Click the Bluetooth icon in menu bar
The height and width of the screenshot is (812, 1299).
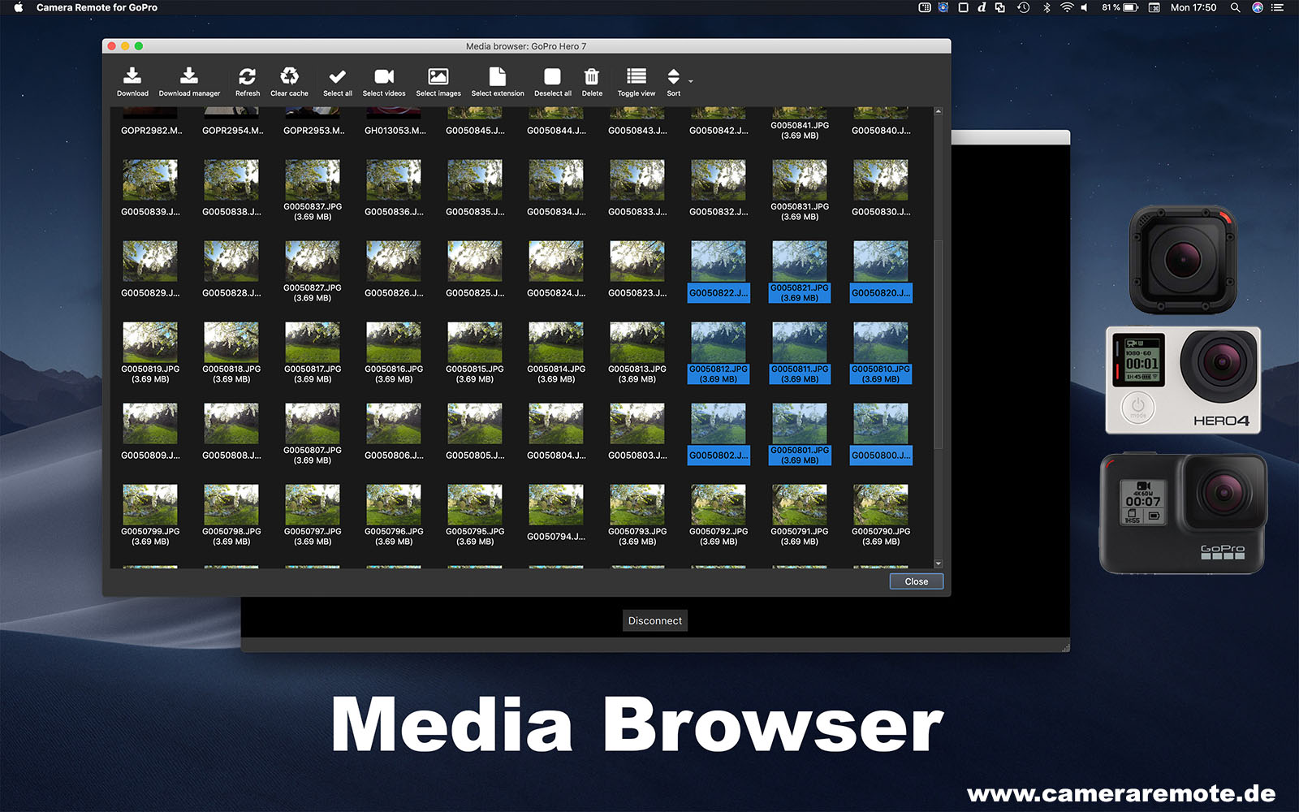tap(1047, 7)
